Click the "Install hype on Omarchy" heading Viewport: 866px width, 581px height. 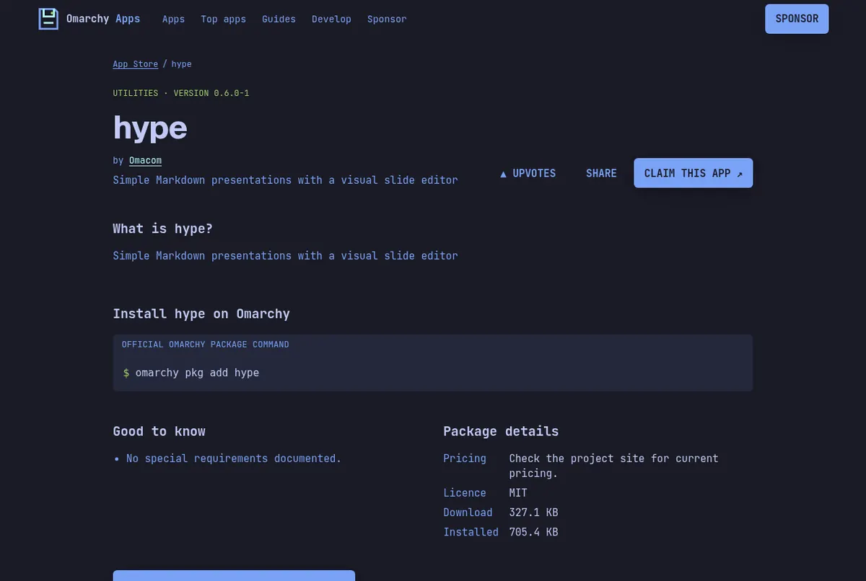coord(201,314)
